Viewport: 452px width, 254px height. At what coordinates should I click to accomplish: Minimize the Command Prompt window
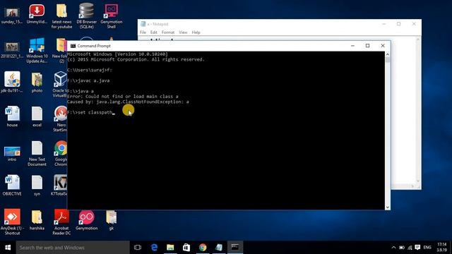click(352, 46)
